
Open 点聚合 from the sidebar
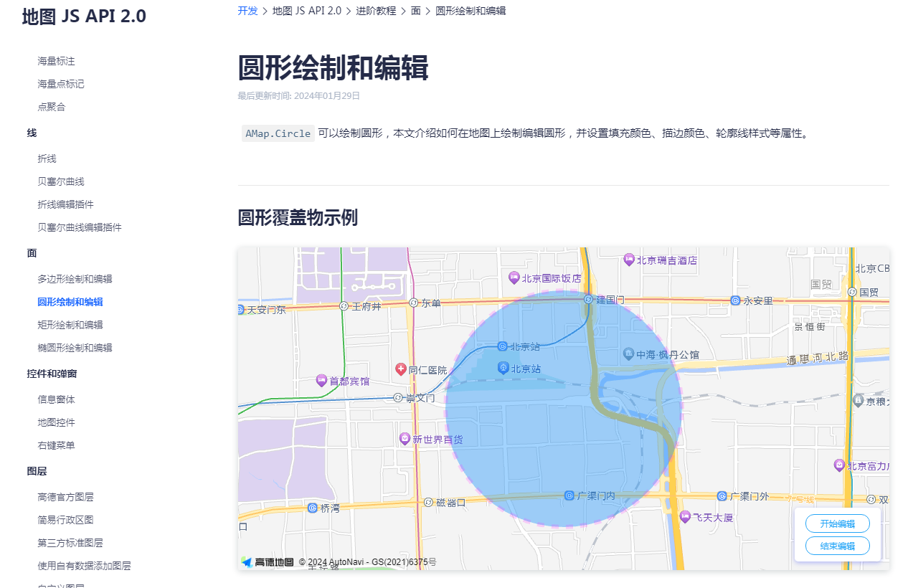click(x=52, y=107)
